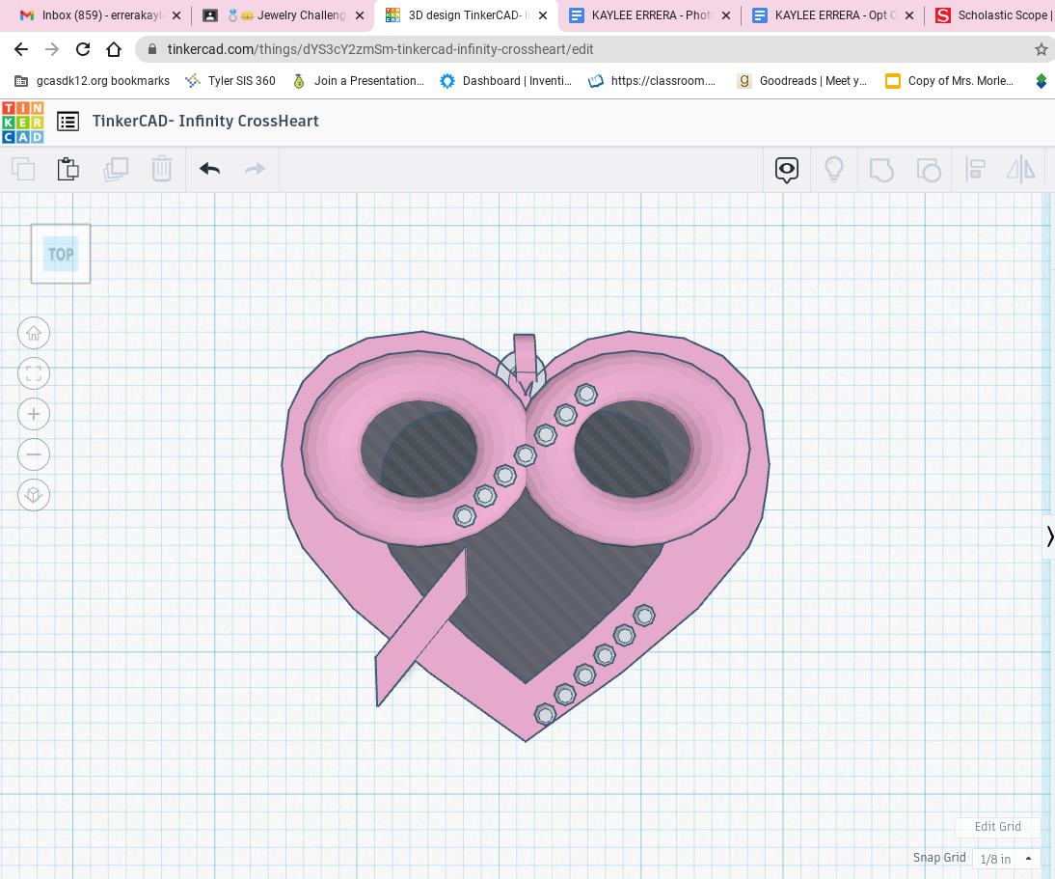Click the Fit all in view icon

point(34,374)
